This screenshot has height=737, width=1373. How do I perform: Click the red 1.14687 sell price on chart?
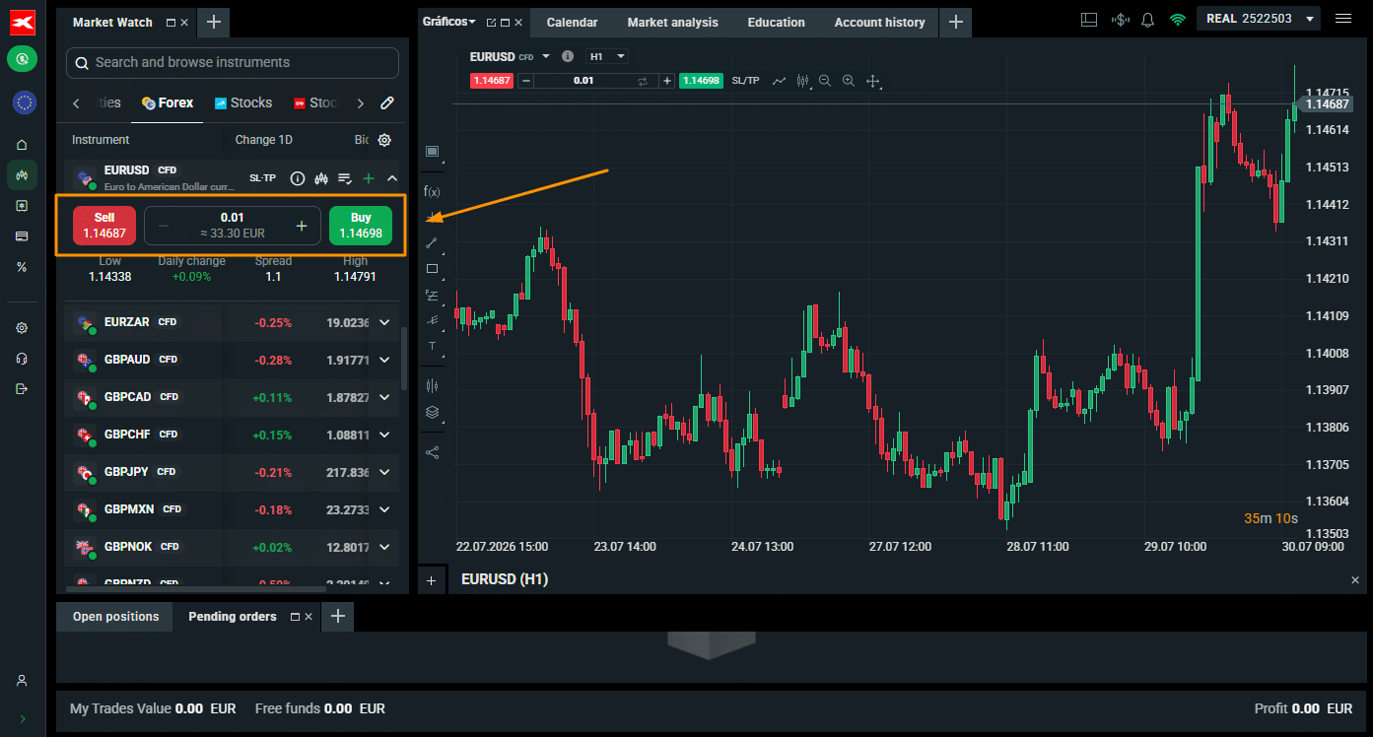point(492,81)
